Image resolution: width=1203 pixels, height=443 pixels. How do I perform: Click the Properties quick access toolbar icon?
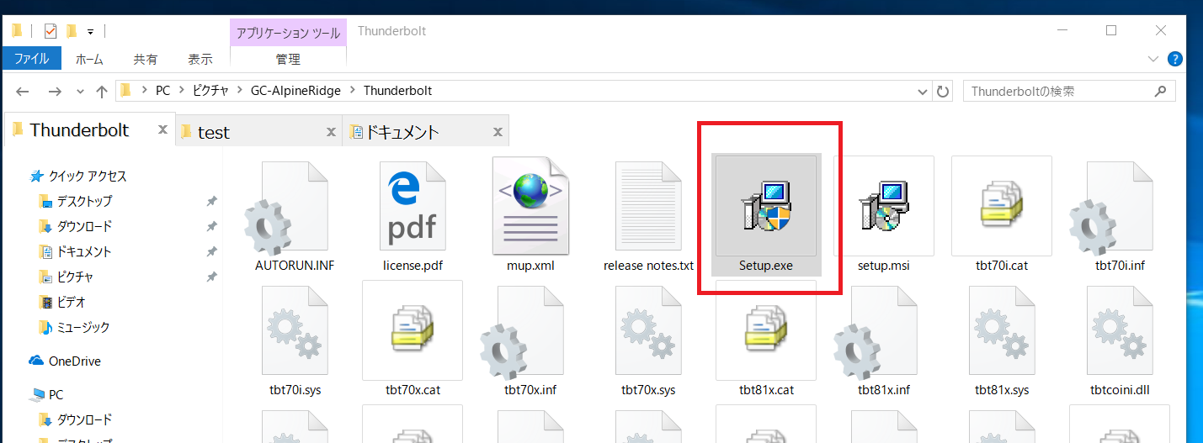click(x=50, y=31)
